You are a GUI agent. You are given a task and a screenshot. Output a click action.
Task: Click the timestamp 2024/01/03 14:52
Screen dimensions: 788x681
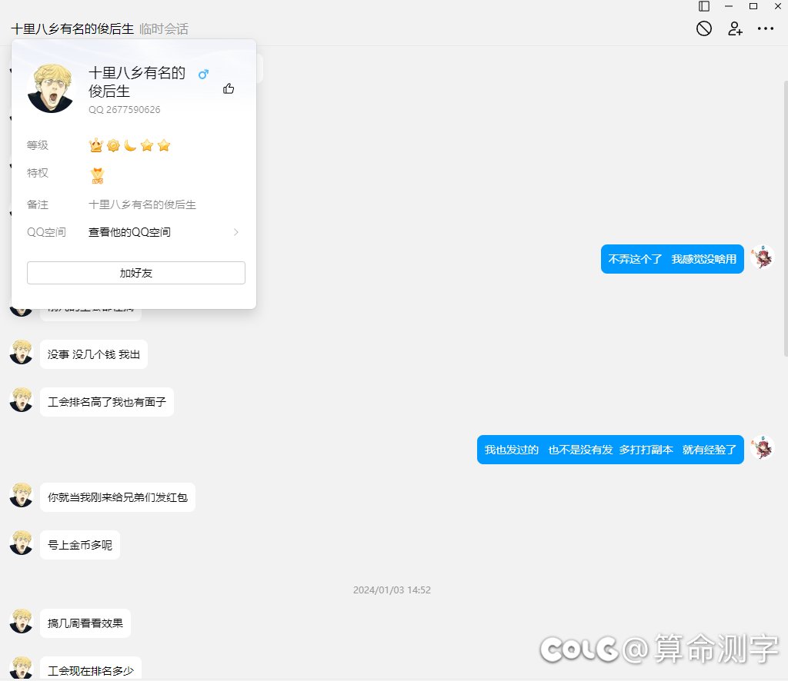pos(392,590)
